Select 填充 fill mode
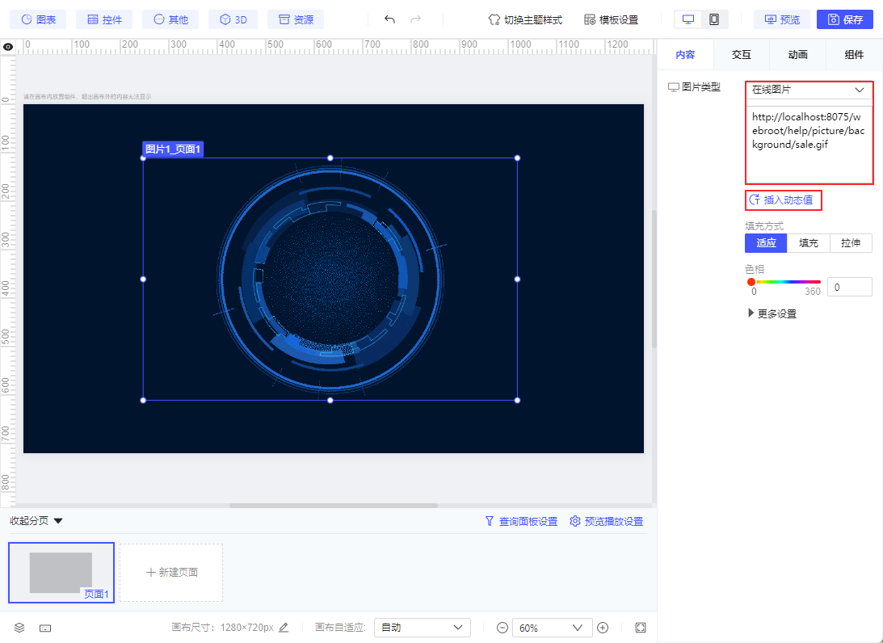The width and height of the screenshot is (883, 643). (x=808, y=243)
